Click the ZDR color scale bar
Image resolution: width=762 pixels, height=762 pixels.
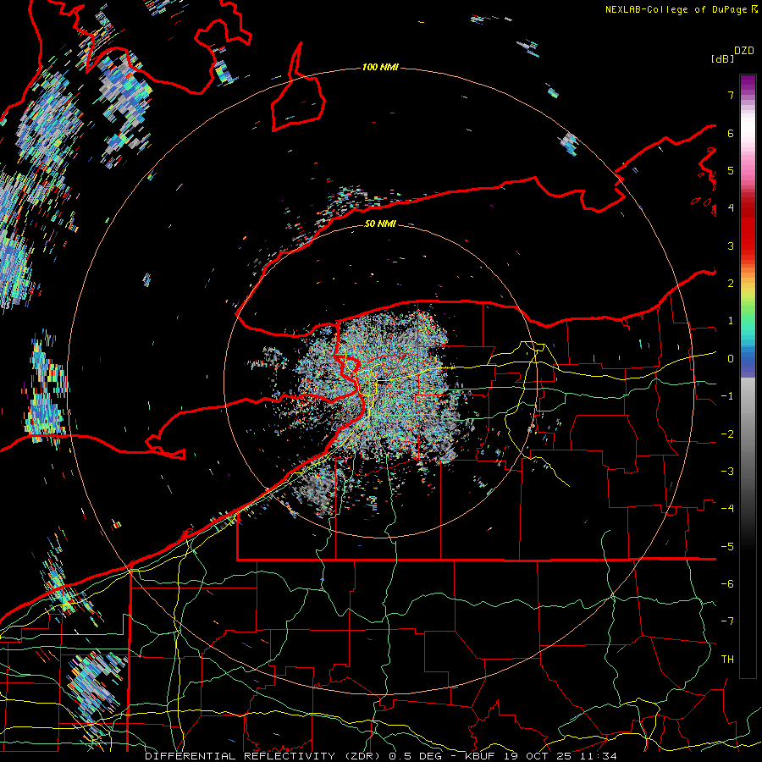click(x=748, y=376)
